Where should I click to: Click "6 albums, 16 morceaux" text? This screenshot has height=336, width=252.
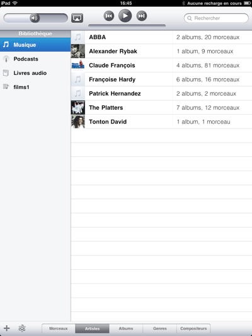pyautogui.click(x=208, y=79)
